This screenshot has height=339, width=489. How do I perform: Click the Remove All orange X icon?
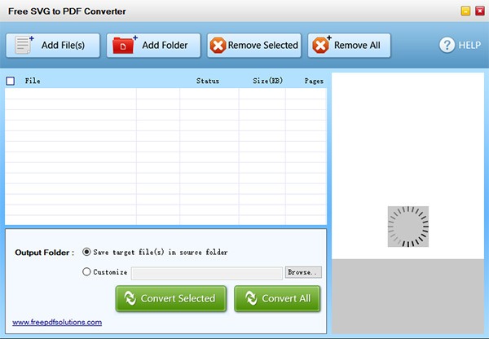click(321, 45)
